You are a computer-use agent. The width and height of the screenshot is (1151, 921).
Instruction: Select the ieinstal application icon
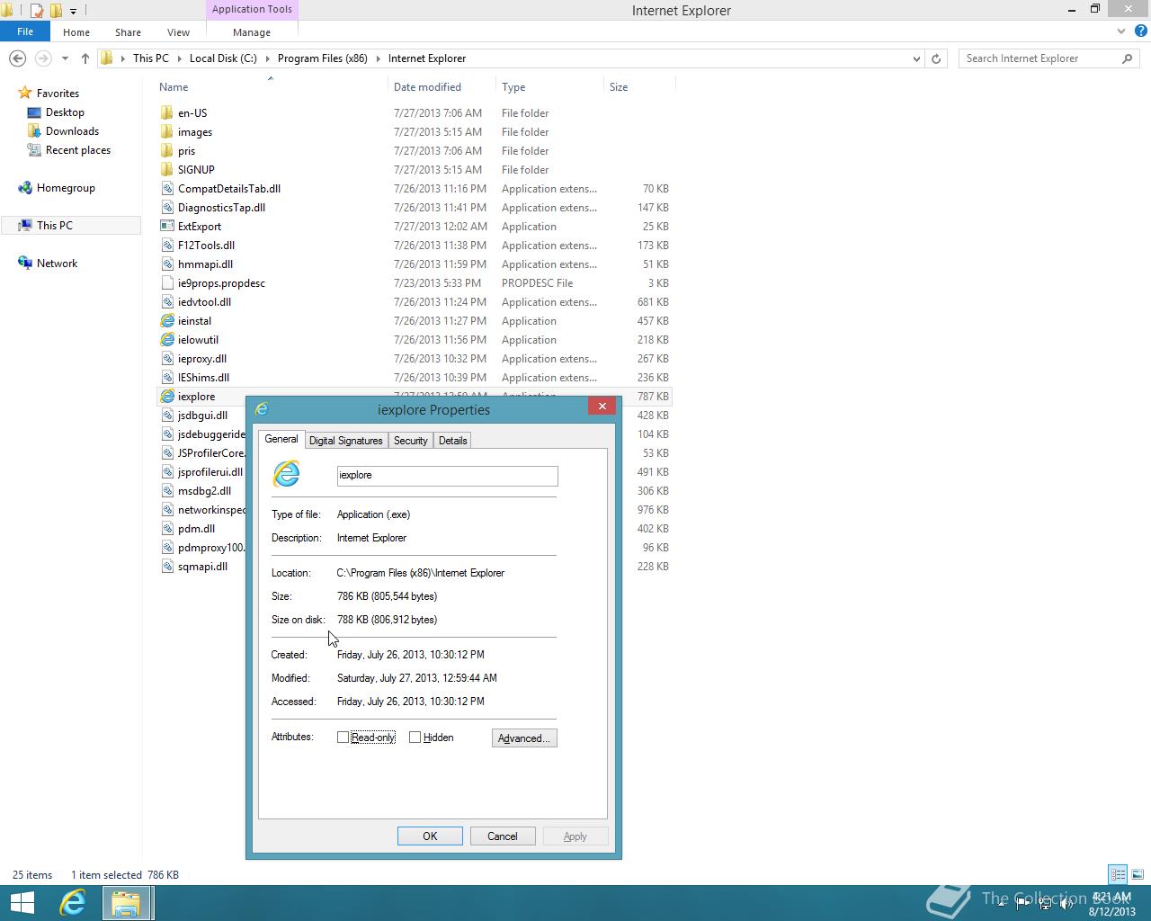pos(167,321)
